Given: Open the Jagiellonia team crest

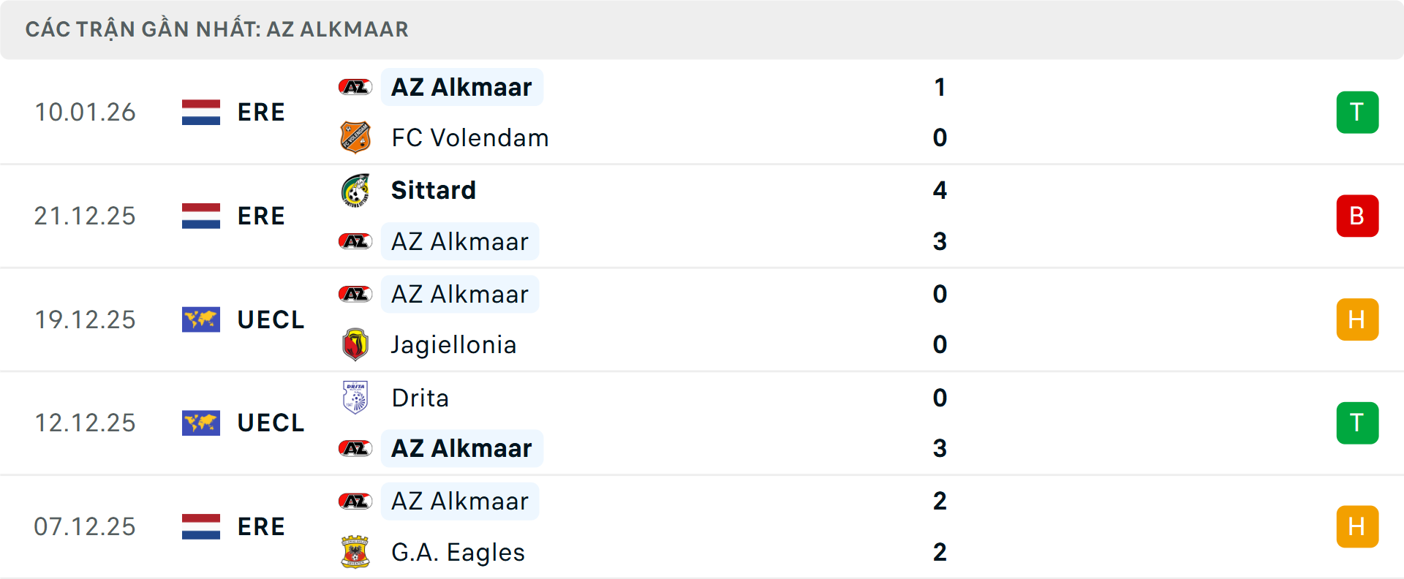Looking at the screenshot, I should click(x=356, y=344).
